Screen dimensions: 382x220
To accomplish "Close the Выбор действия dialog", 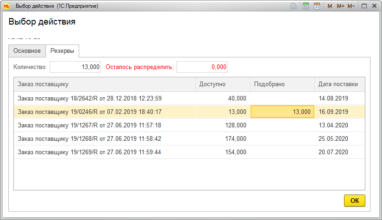I will [375, 6].
